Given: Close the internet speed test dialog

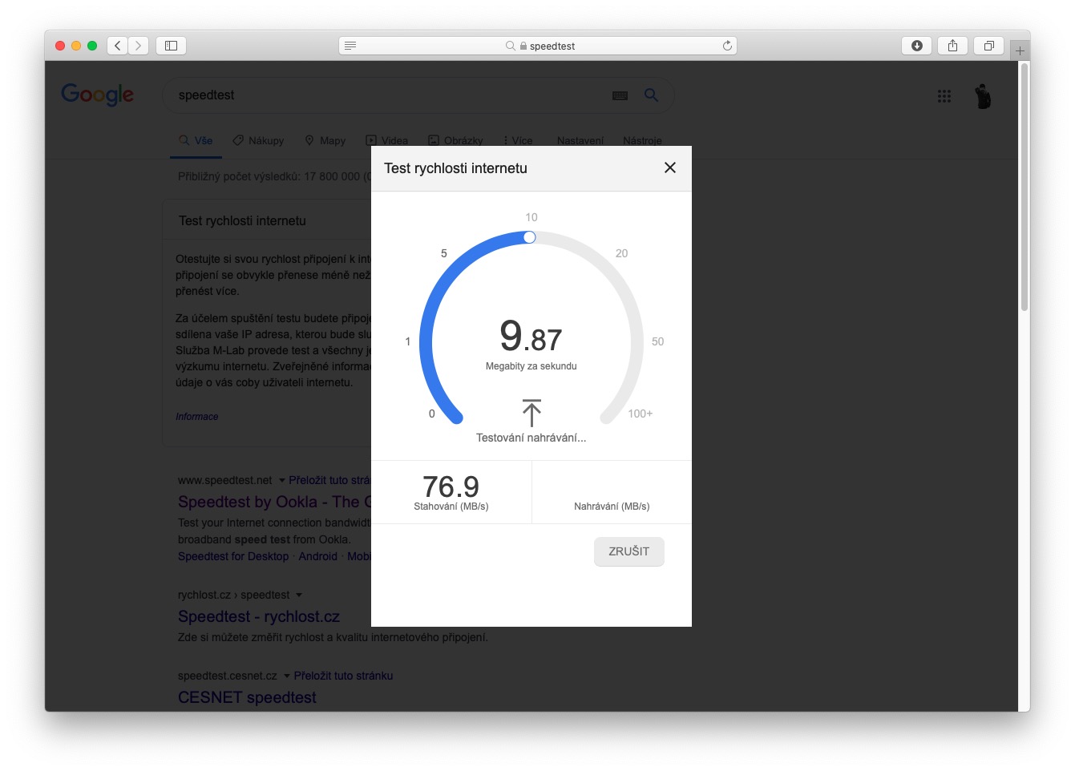Looking at the screenshot, I should [x=670, y=168].
